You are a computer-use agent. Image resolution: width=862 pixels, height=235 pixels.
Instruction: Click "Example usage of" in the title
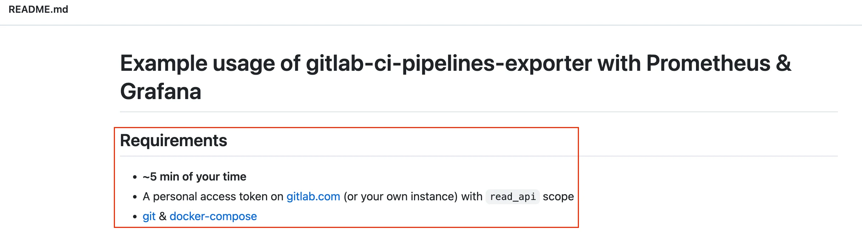pyautogui.click(x=210, y=63)
